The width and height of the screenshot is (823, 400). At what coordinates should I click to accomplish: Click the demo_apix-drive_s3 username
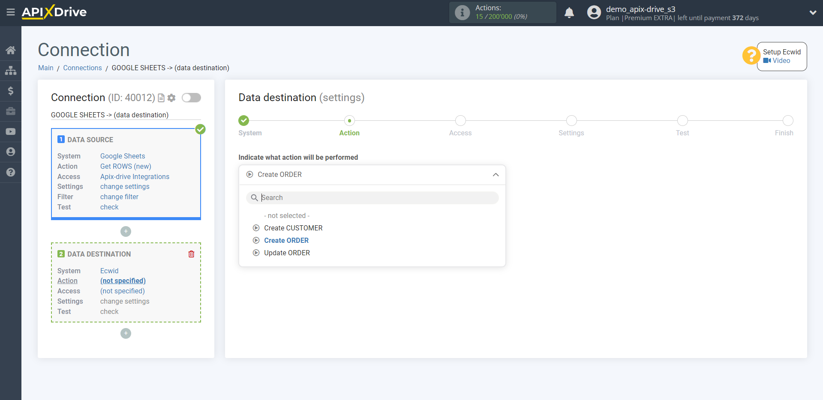[x=640, y=9]
